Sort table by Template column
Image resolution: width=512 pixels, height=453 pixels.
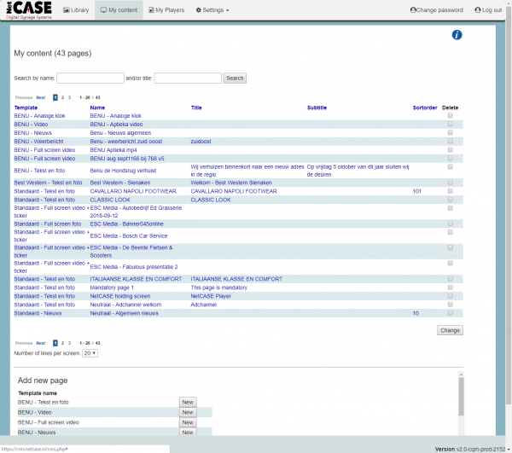[26, 107]
